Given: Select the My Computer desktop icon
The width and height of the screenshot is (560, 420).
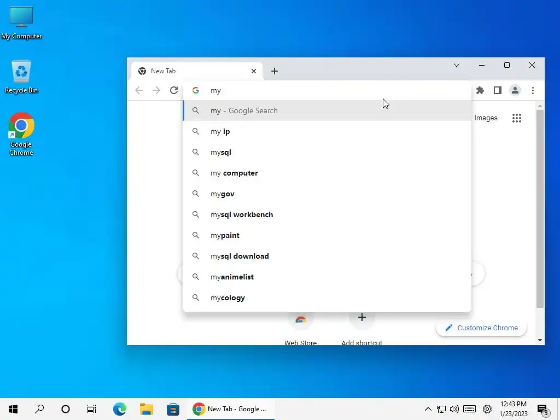Looking at the screenshot, I should [x=21, y=23].
